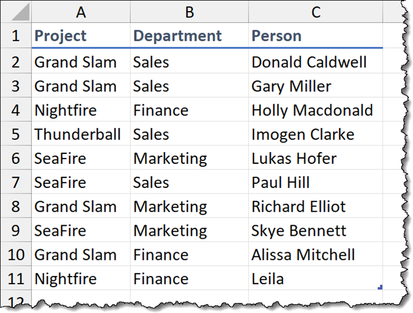Select column C header
This screenshot has height=313, width=413.
(x=316, y=12)
